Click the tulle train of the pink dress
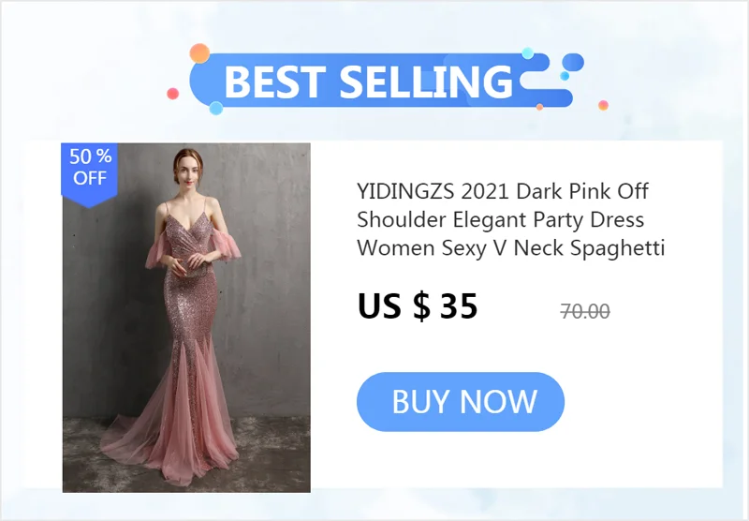 tap(169, 449)
